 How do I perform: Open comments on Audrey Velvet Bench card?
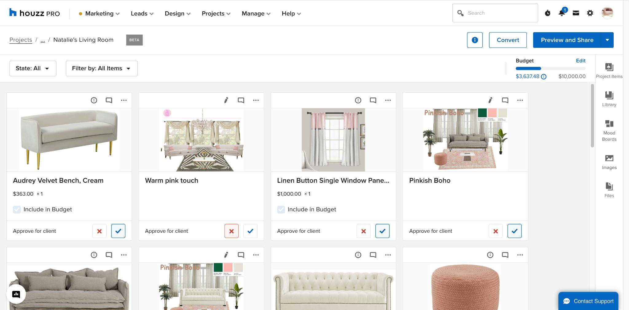pyautogui.click(x=109, y=100)
